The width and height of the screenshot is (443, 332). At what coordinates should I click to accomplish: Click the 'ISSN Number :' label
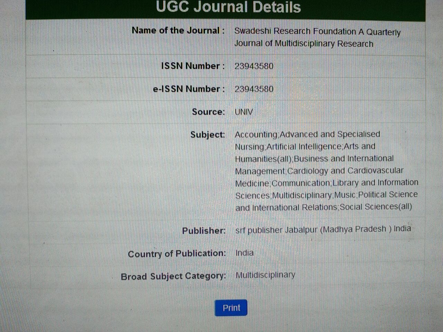[x=193, y=66]
